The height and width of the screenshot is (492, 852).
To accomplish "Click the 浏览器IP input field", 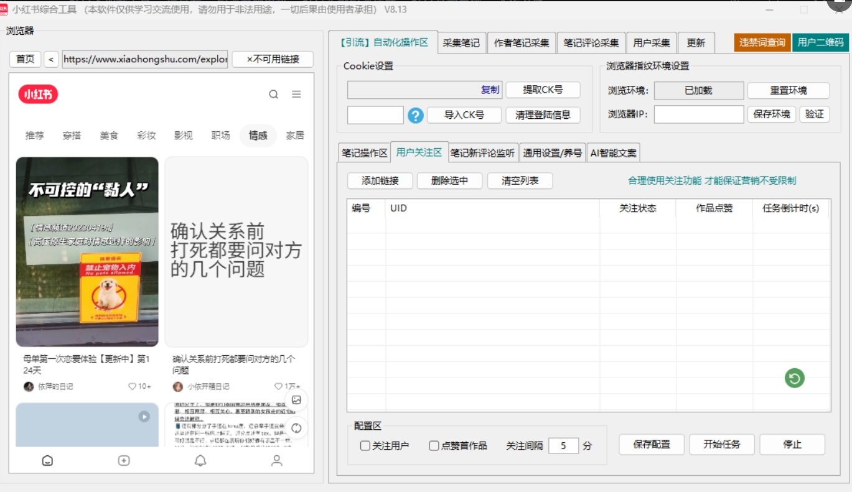I will click(x=698, y=114).
